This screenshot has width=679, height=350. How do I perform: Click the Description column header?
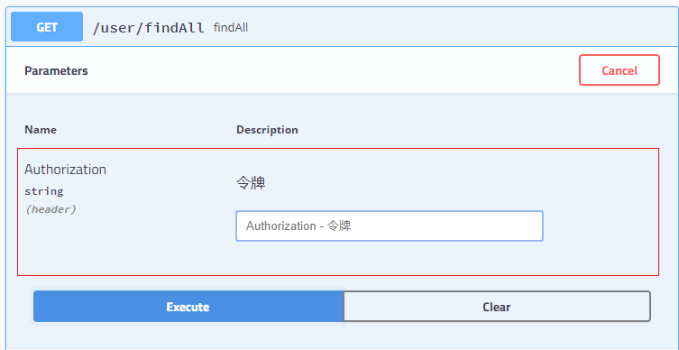point(267,130)
